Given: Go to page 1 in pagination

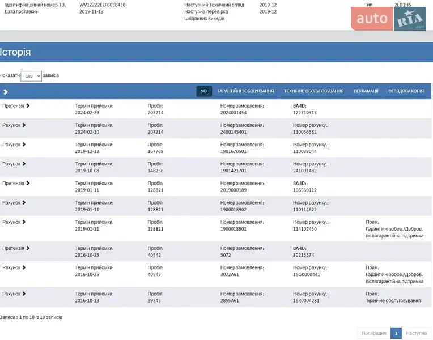Looking at the screenshot, I should point(396,333).
